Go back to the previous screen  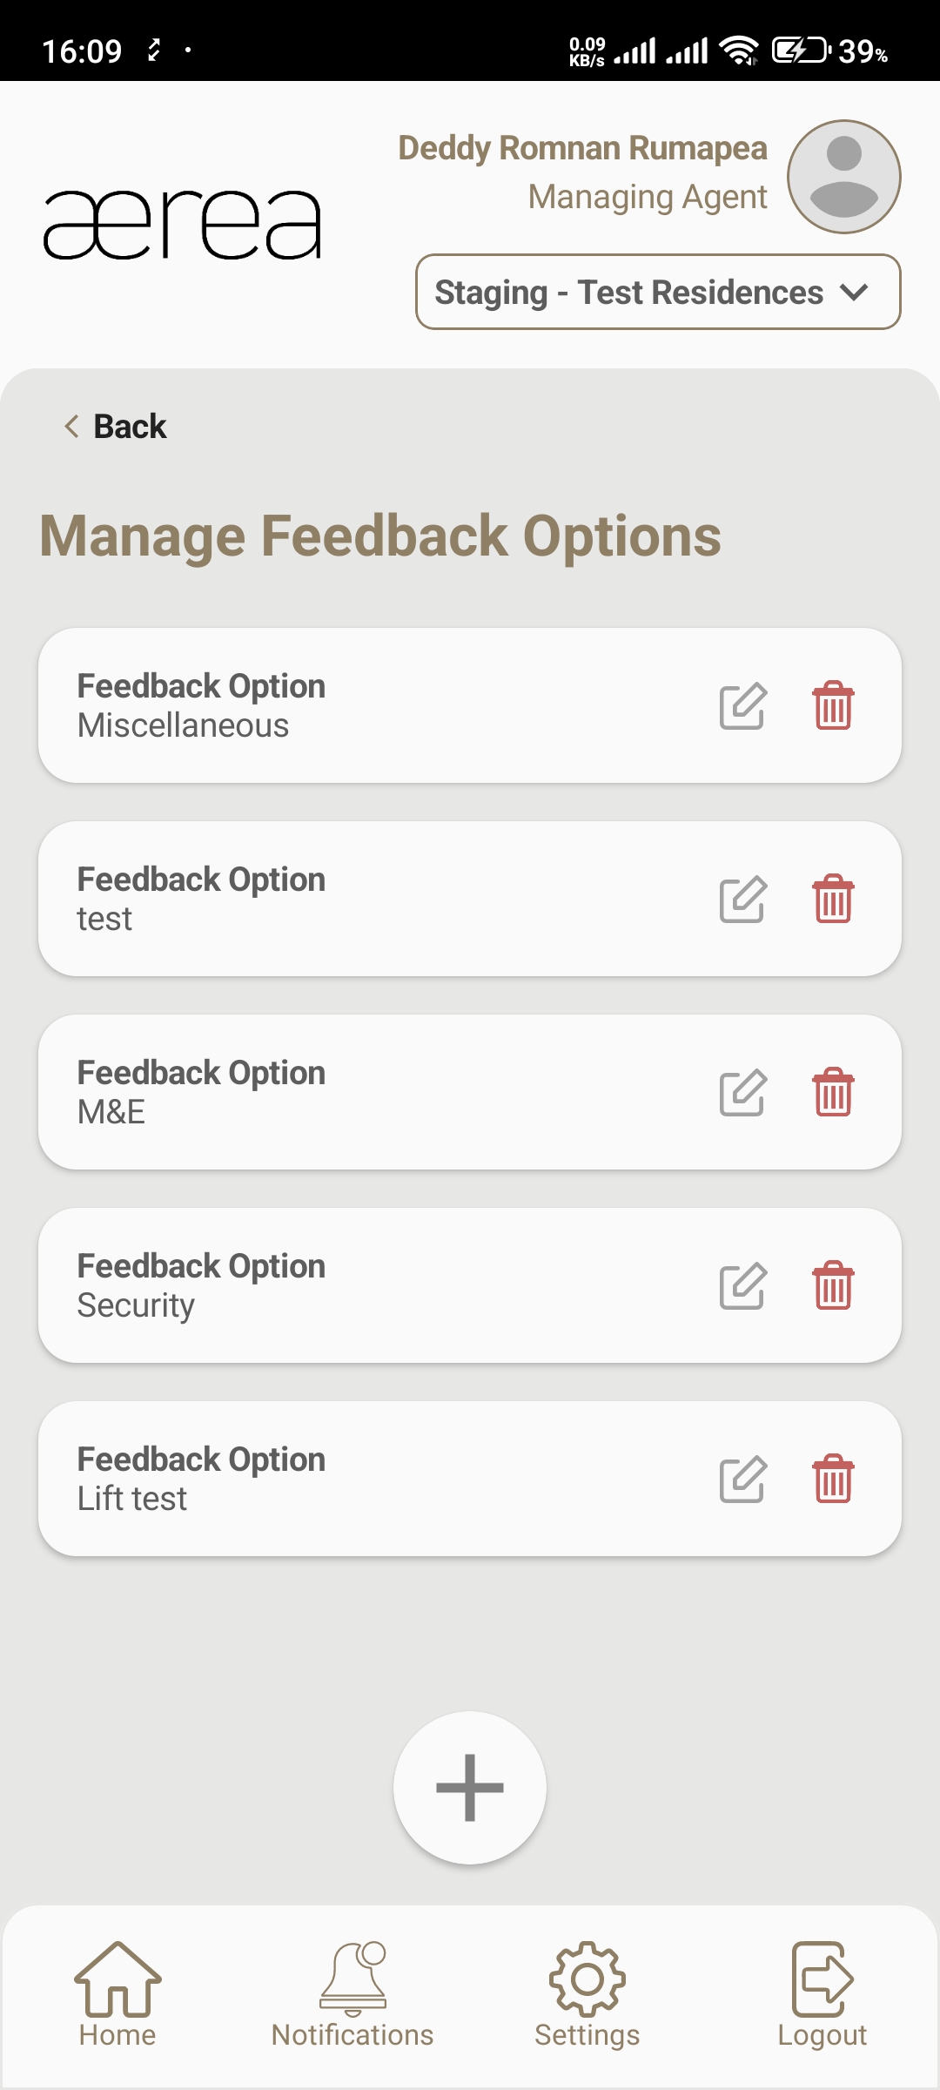116,427
